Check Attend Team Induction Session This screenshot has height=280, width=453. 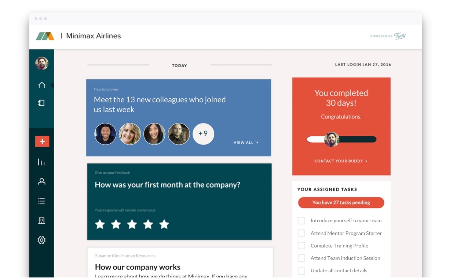pos(301,258)
